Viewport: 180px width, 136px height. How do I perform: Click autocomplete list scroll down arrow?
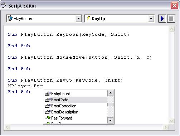point(110,121)
